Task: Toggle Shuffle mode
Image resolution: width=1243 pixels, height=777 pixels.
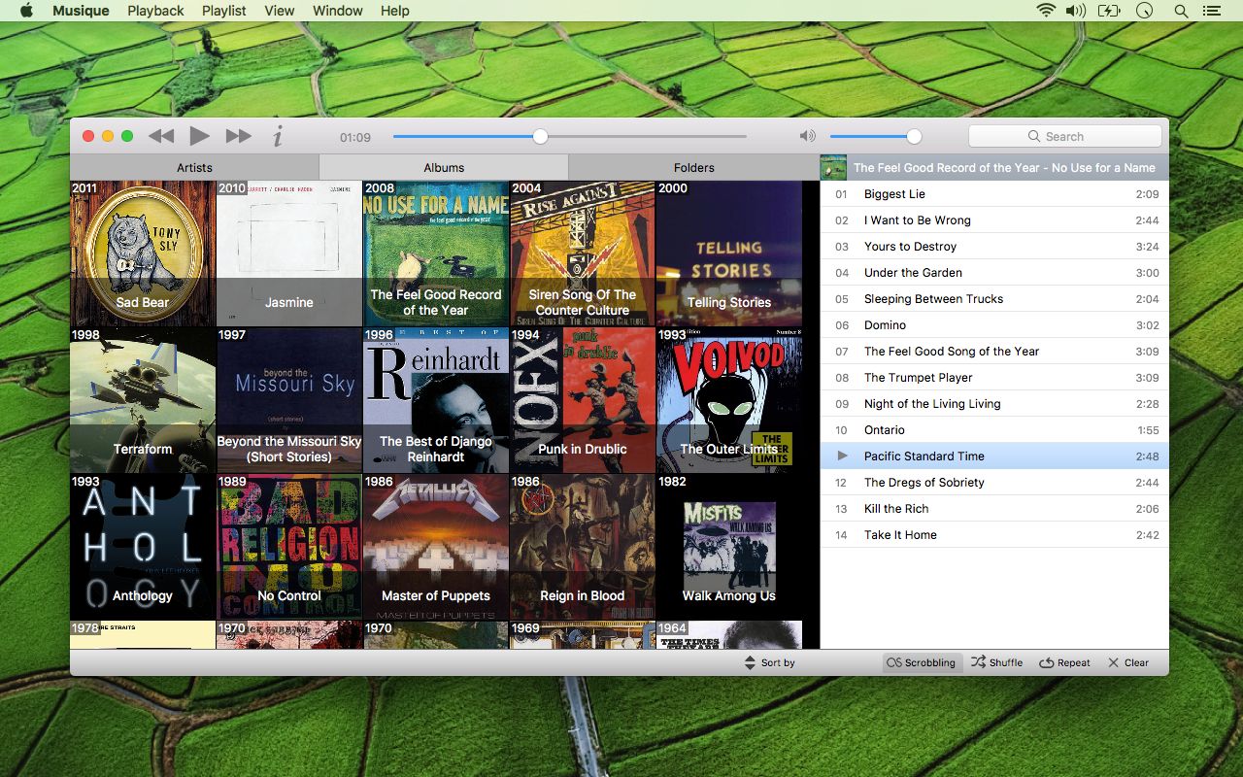Action: (996, 662)
